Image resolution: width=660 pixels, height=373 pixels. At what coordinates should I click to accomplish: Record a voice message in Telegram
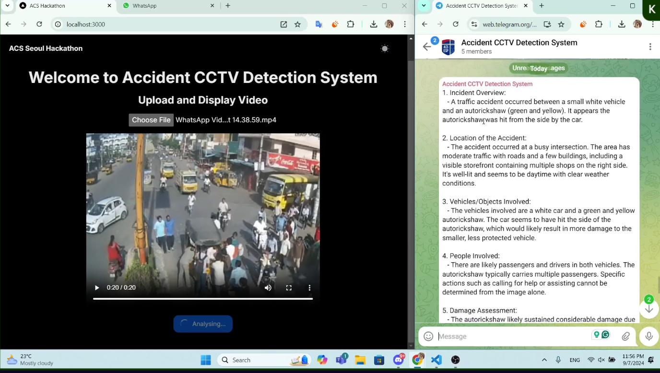(x=648, y=337)
